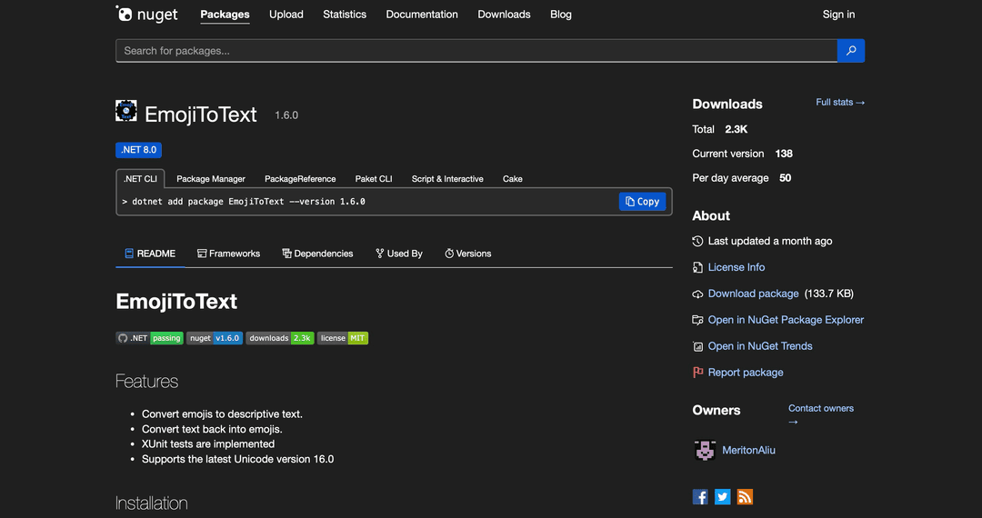Viewport: 982px width, 518px height.
Task: Open the Packages nav item
Action: point(225,15)
